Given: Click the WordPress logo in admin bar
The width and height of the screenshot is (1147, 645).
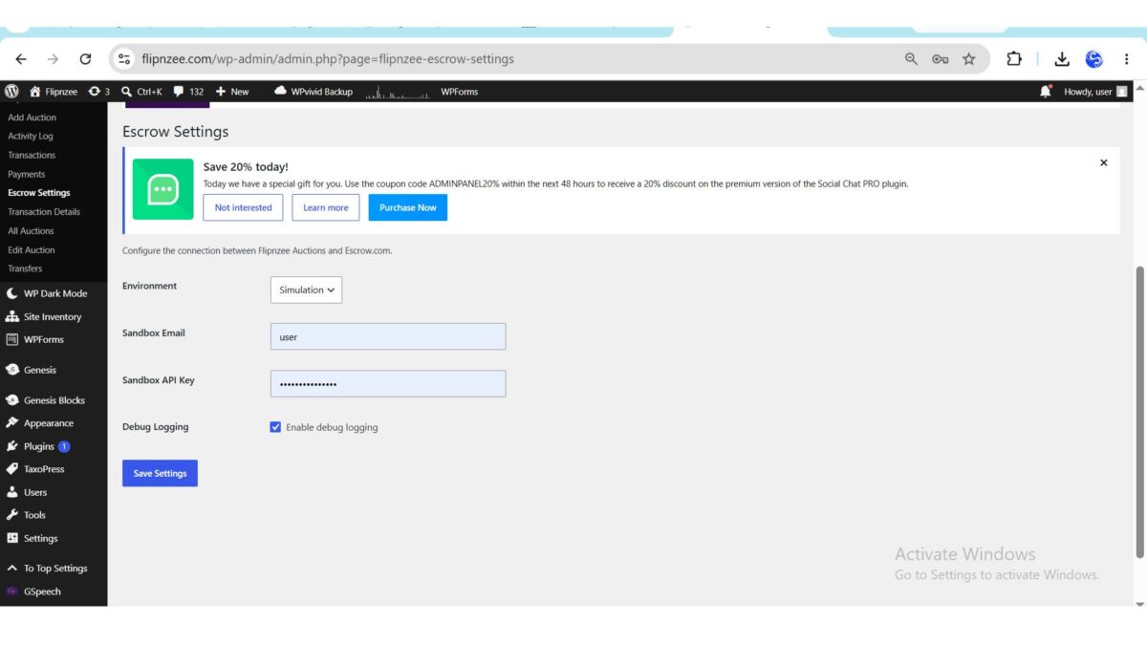Looking at the screenshot, I should point(12,92).
